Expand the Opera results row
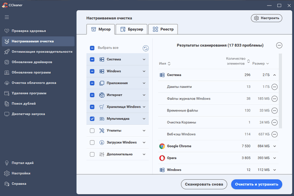This screenshot has height=196, width=294. pos(275,158)
